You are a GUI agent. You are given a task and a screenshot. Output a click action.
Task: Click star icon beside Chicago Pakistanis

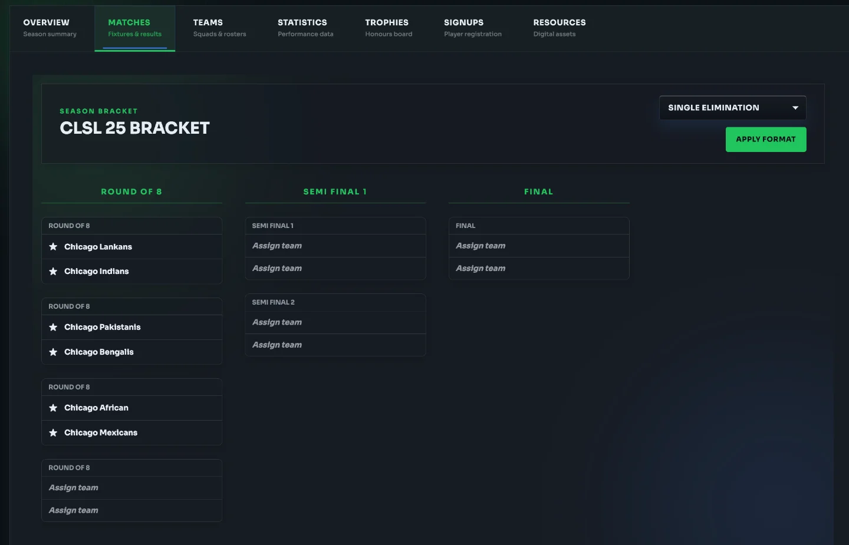[x=53, y=328]
